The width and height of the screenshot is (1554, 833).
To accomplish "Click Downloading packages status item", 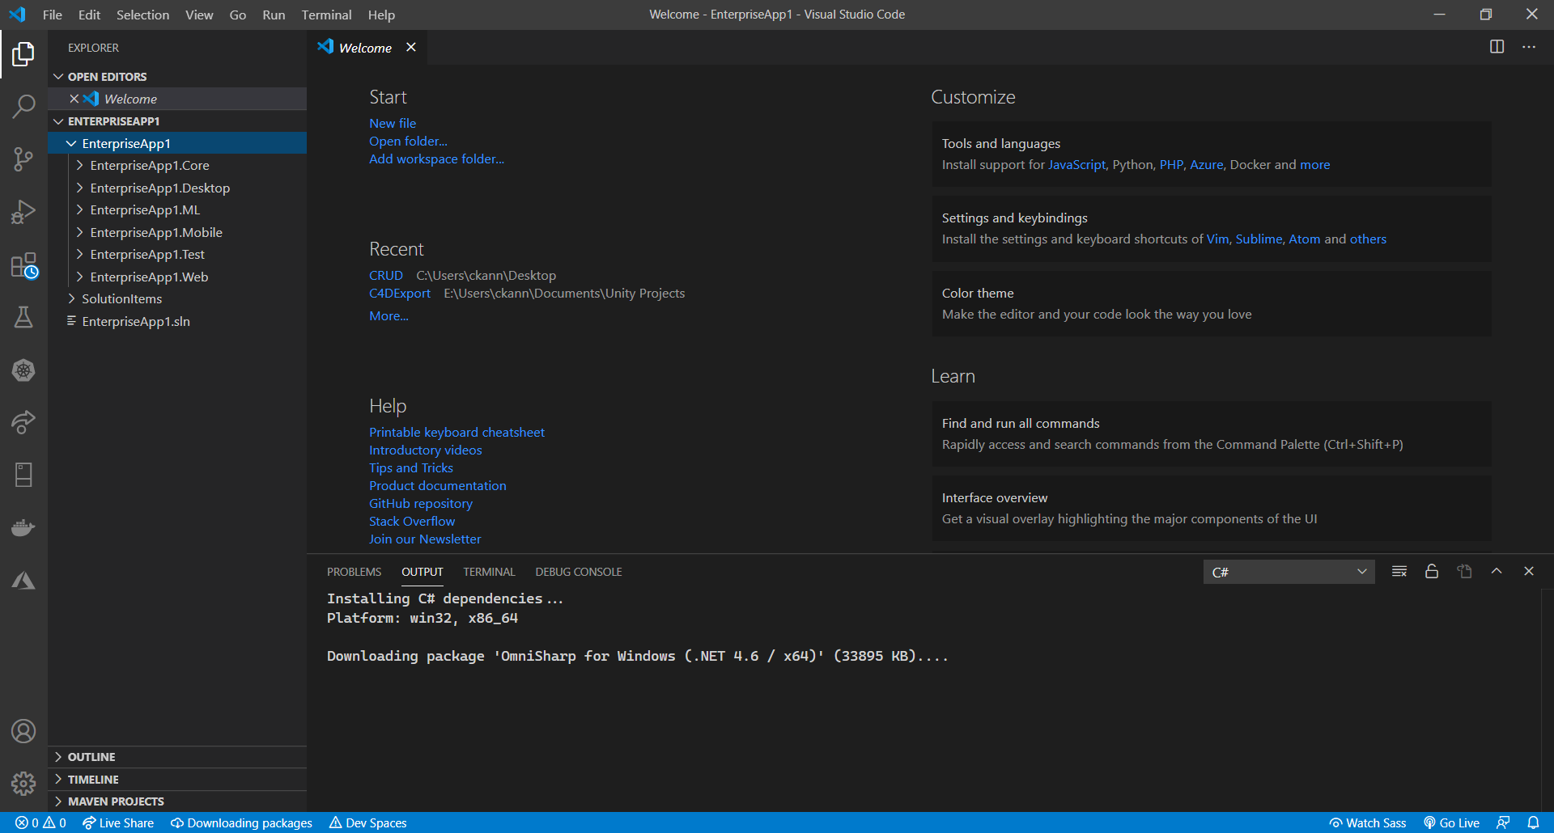I will [x=241, y=822].
